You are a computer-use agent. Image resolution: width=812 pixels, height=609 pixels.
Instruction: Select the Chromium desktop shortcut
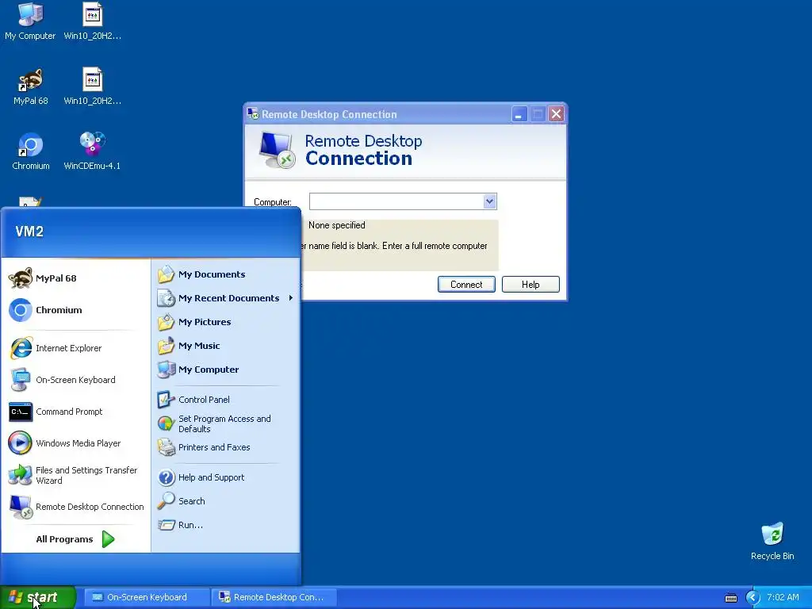point(31,151)
